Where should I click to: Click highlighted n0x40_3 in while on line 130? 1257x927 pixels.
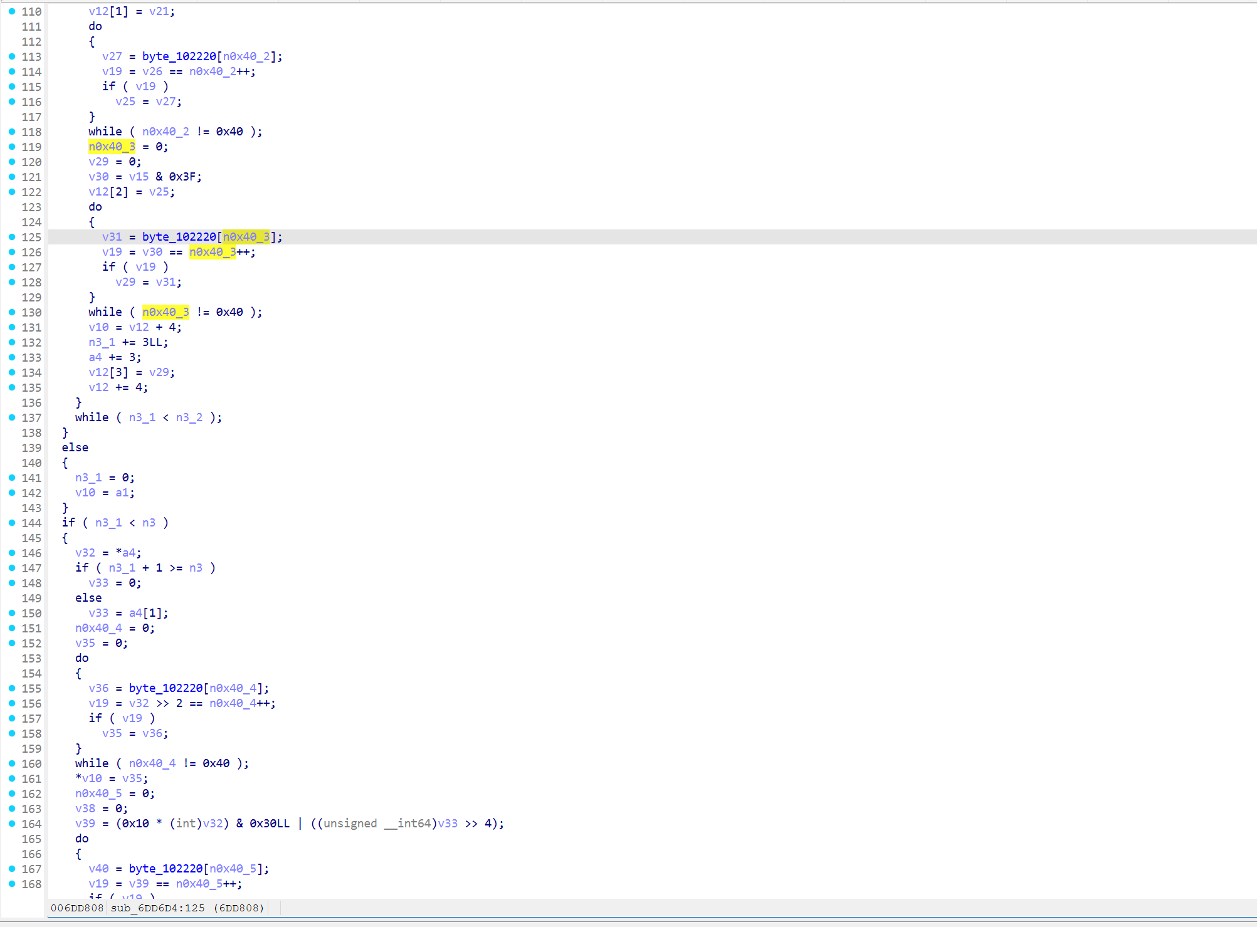click(166, 312)
